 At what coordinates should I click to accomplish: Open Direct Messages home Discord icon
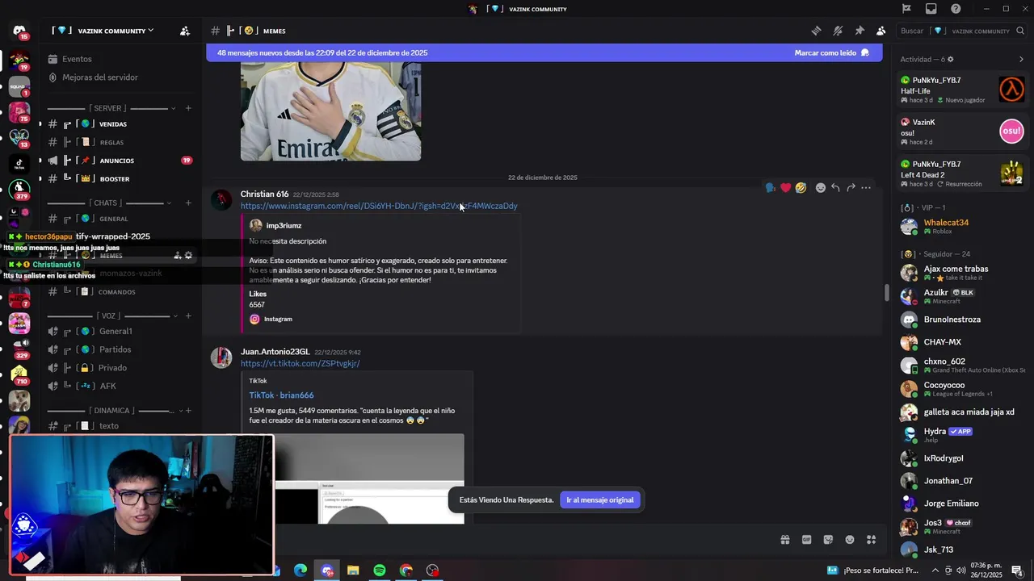19,31
